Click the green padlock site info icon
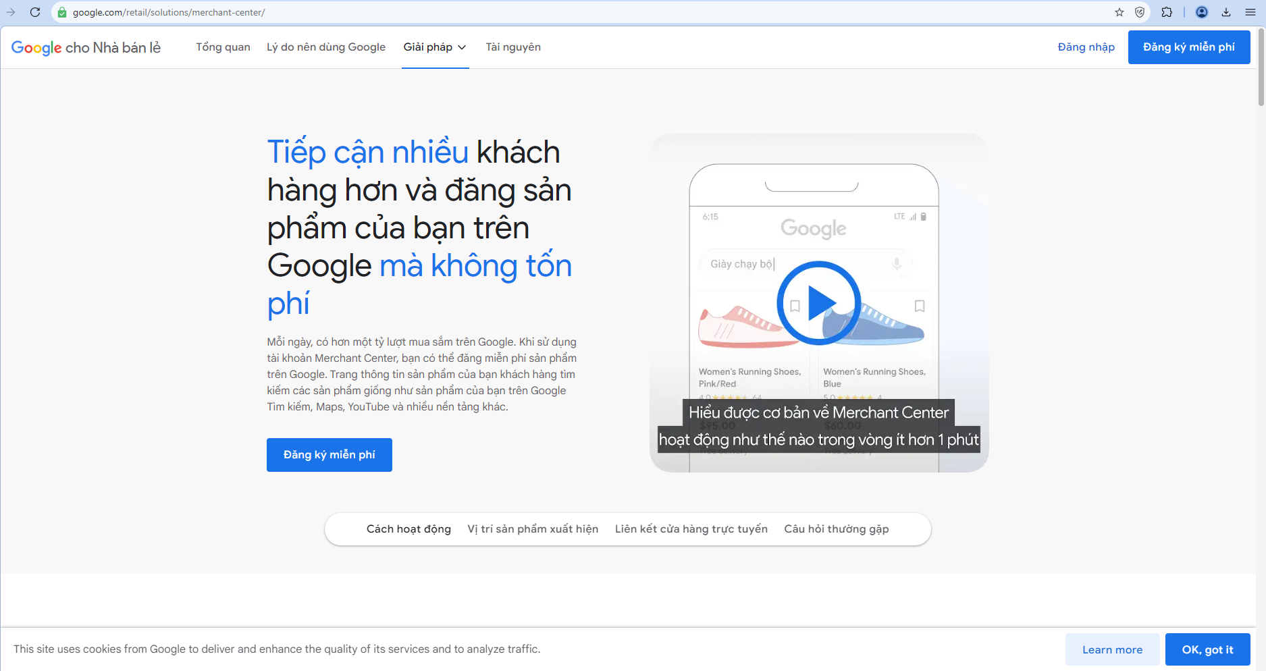 62,12
